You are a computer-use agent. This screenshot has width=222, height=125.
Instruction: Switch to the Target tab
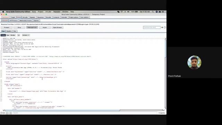(13, 17)
